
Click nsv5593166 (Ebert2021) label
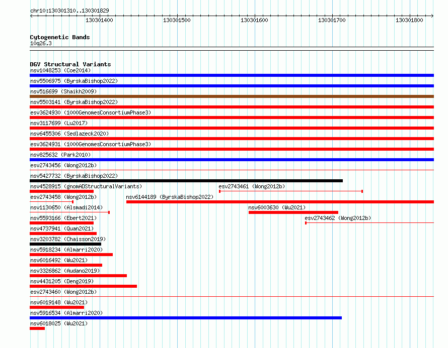tap(63, 218)
